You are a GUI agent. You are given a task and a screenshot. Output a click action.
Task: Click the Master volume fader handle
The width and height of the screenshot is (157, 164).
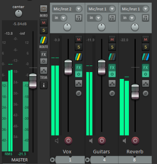[33, 81]
